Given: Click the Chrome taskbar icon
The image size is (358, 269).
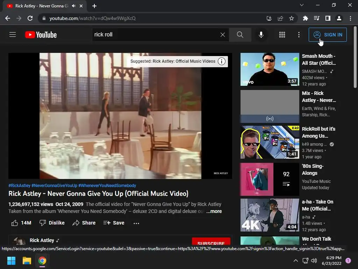Looking at the screenshot, I should pos(42,261).
